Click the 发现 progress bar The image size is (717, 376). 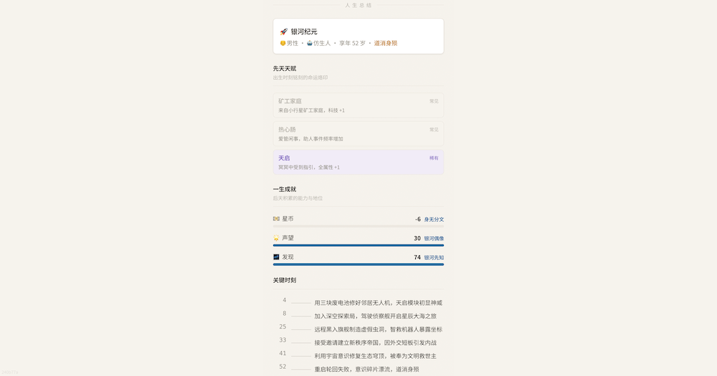[x=358, y=264]
